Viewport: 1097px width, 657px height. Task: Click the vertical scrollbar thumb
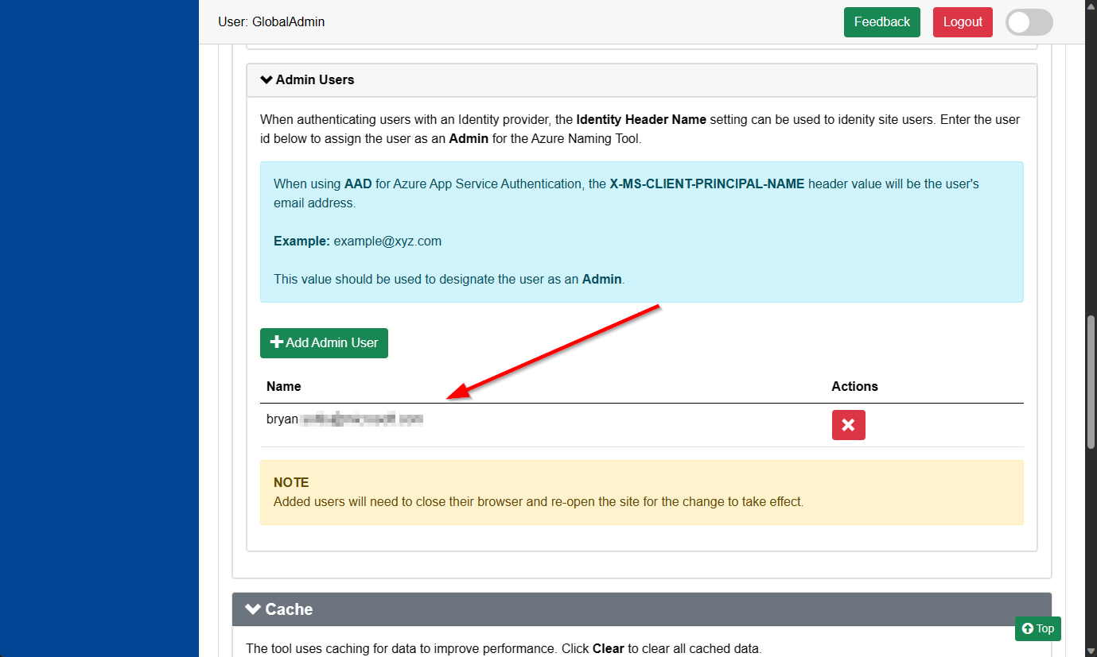1091,381
